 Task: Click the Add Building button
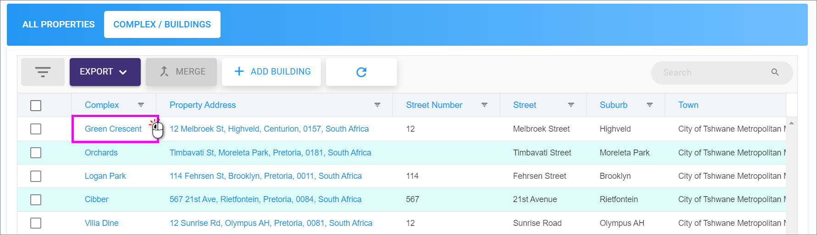pos(271,72)
